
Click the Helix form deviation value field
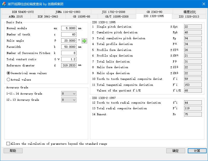coord(193,67)
